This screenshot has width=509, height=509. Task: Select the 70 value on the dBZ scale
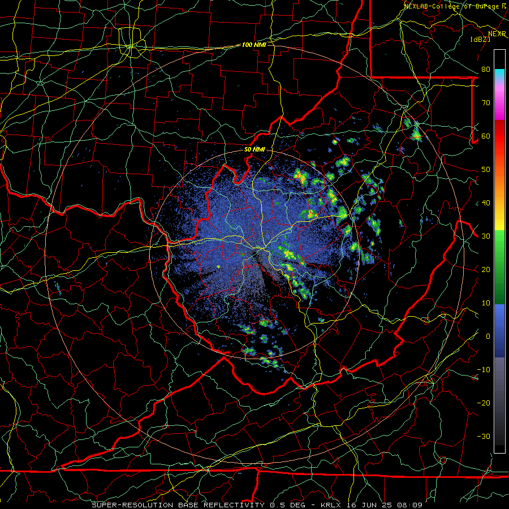tap(486, 103)
